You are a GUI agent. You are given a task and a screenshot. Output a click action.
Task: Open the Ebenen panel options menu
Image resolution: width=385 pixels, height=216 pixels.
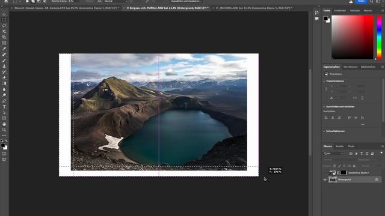click(x=383, y=146)
